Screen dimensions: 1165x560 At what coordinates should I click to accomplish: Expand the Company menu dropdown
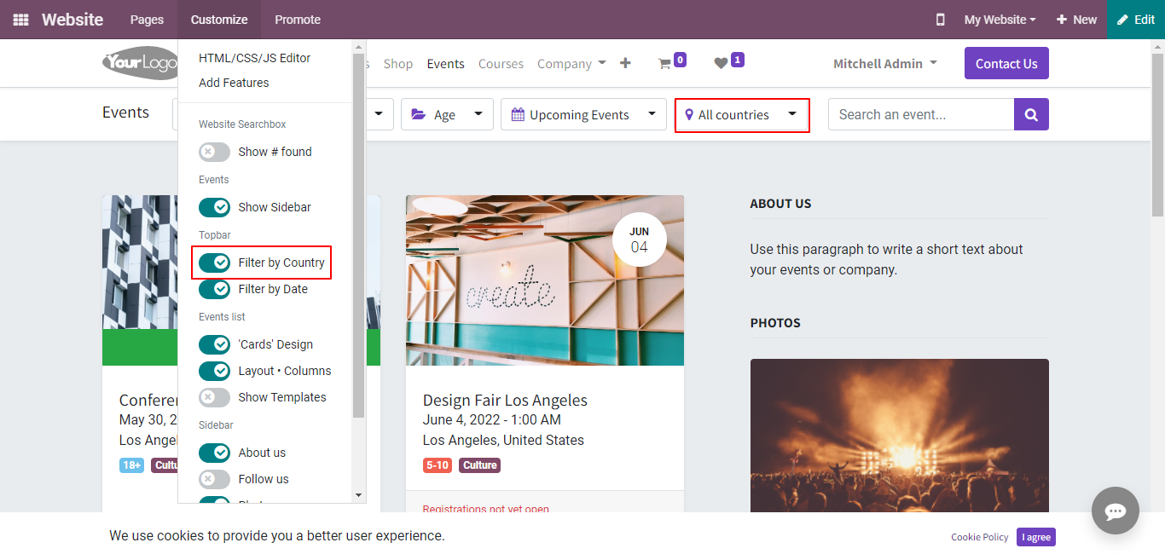571,64
